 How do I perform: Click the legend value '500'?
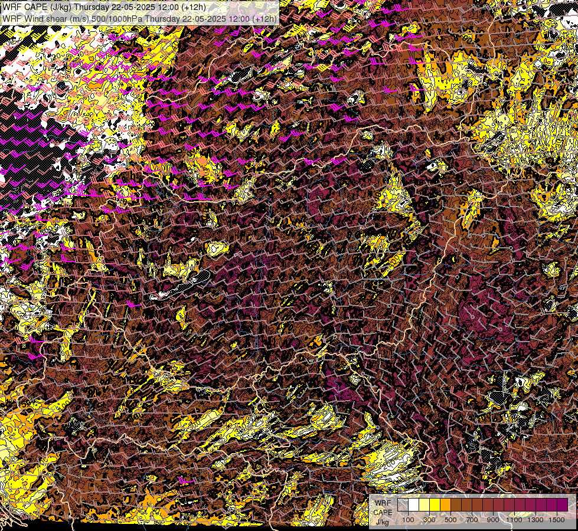coord(451,520)
